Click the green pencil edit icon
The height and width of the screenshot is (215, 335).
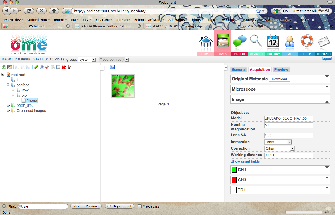click(x=36, y=67)
